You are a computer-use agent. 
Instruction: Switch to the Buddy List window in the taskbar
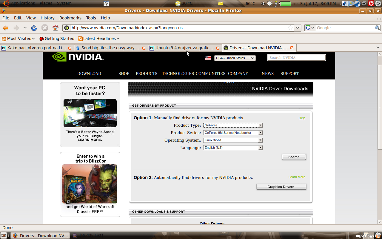pos(88,235)
